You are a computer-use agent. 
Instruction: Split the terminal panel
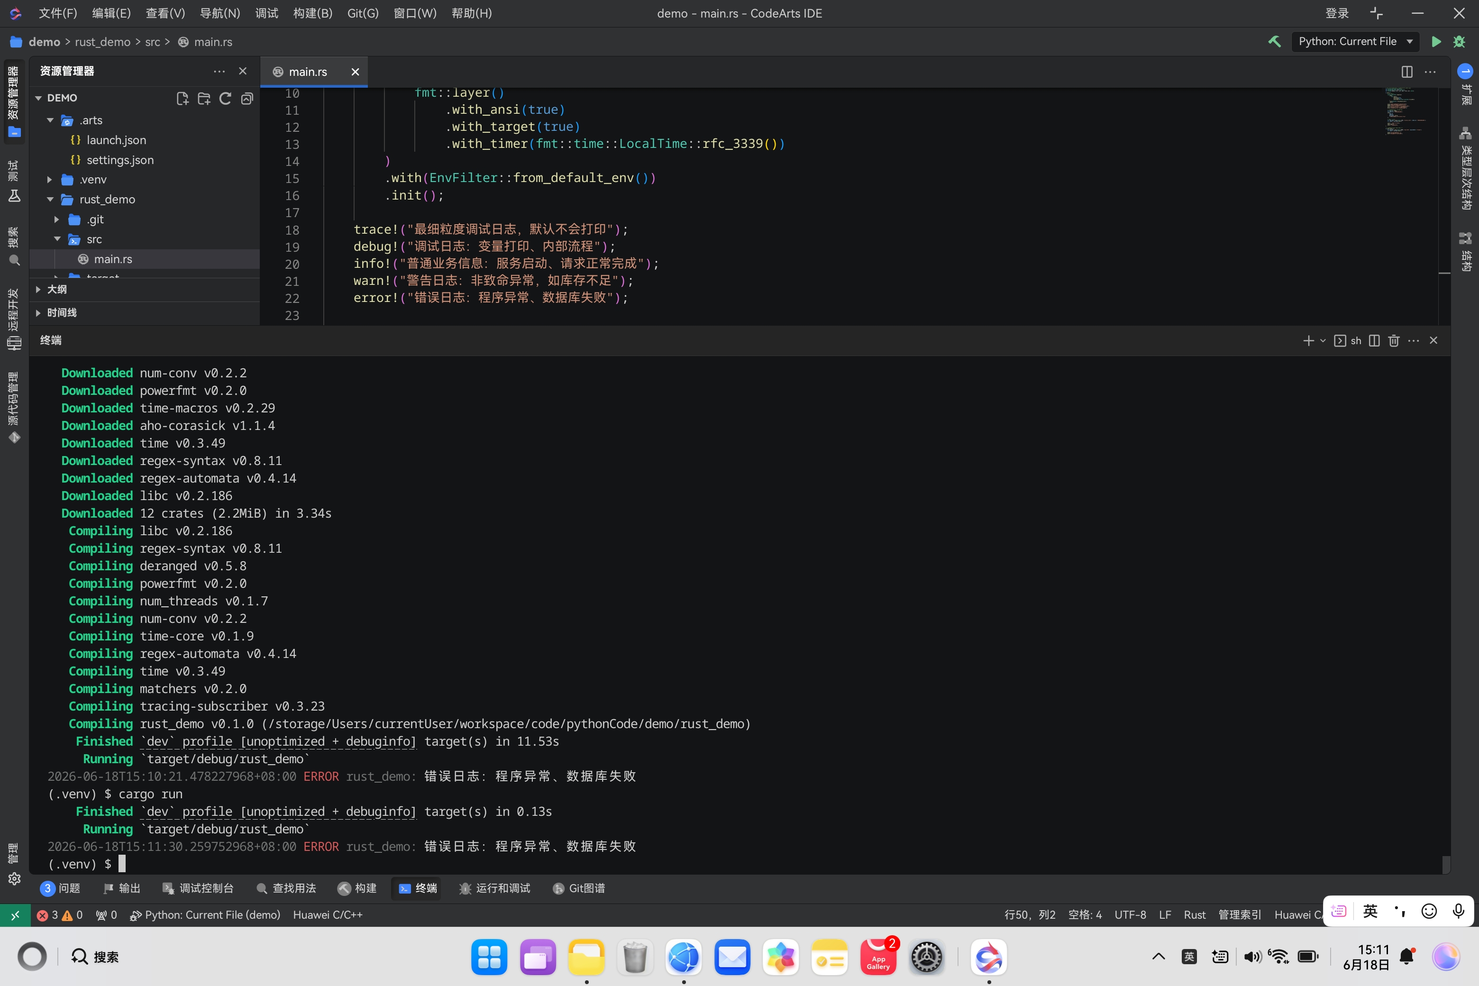[1374, 340]
